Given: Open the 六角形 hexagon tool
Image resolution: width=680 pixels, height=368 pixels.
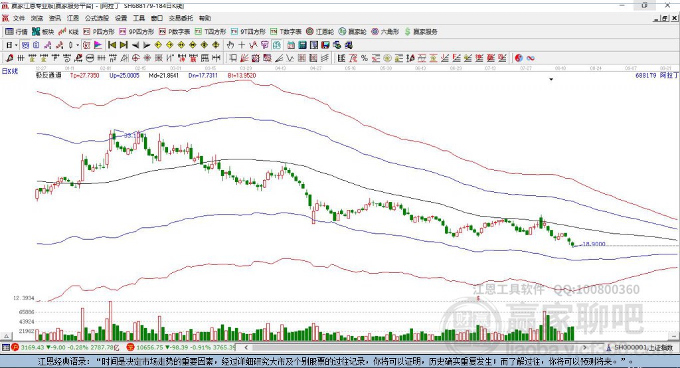Looking at the screenshot, I should click(385, 32).
